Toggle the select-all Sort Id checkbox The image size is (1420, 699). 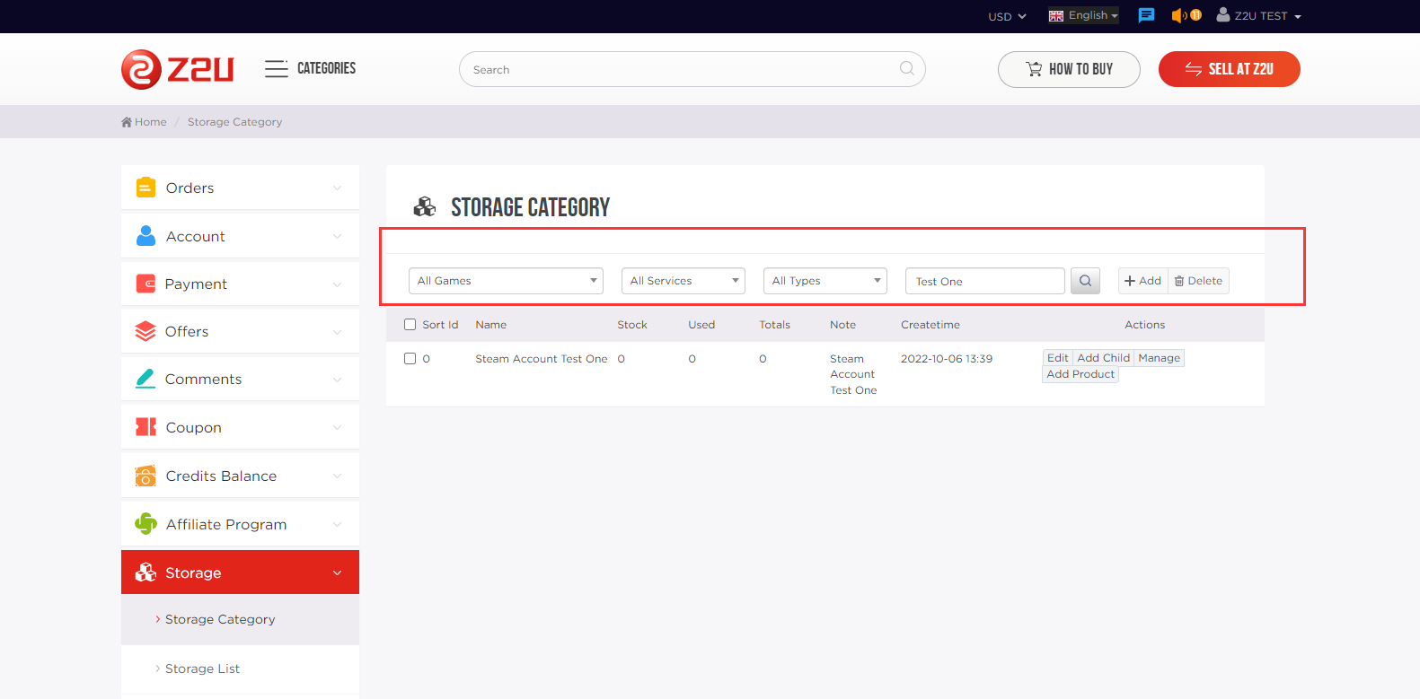410,325
